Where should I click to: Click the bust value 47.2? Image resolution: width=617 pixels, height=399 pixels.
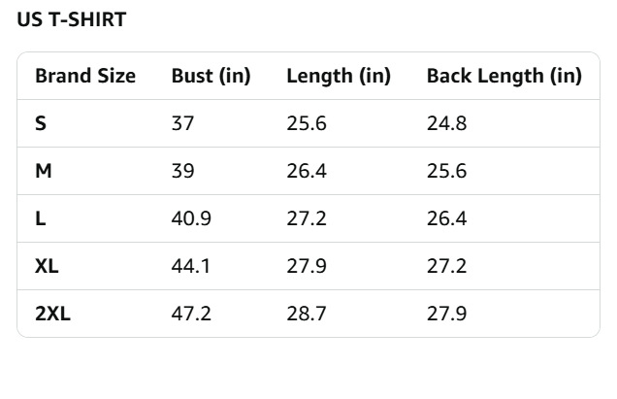tap(191, 314)
